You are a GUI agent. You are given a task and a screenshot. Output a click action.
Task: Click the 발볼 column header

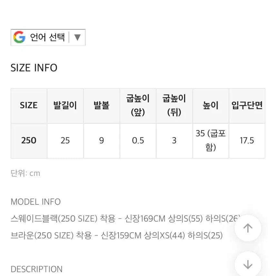pos(102,105)
